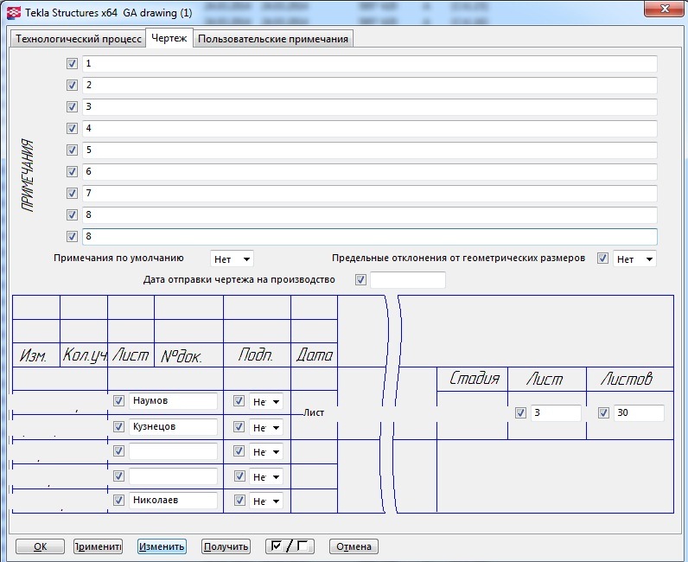
Task: Open the signature dropdown in the Кузнецов row
Action: click(265, 427)
